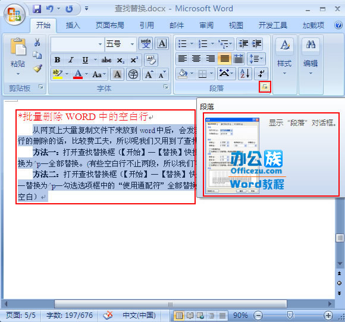Apply character shading (gray A)

pos(117,74)
